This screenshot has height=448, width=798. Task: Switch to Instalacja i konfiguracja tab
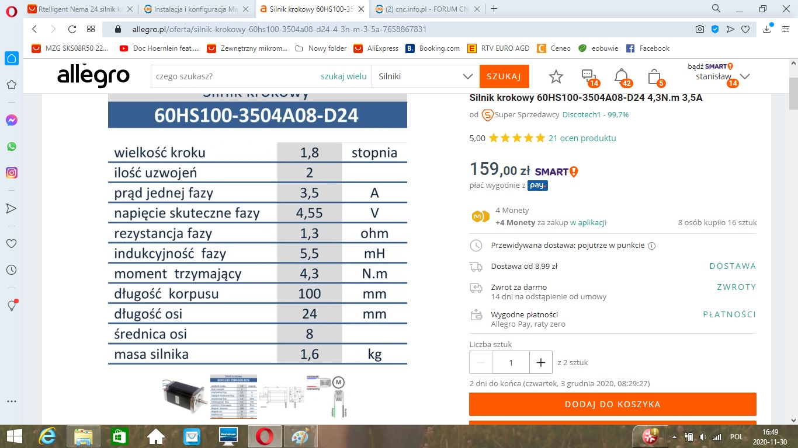coord(198,9)
